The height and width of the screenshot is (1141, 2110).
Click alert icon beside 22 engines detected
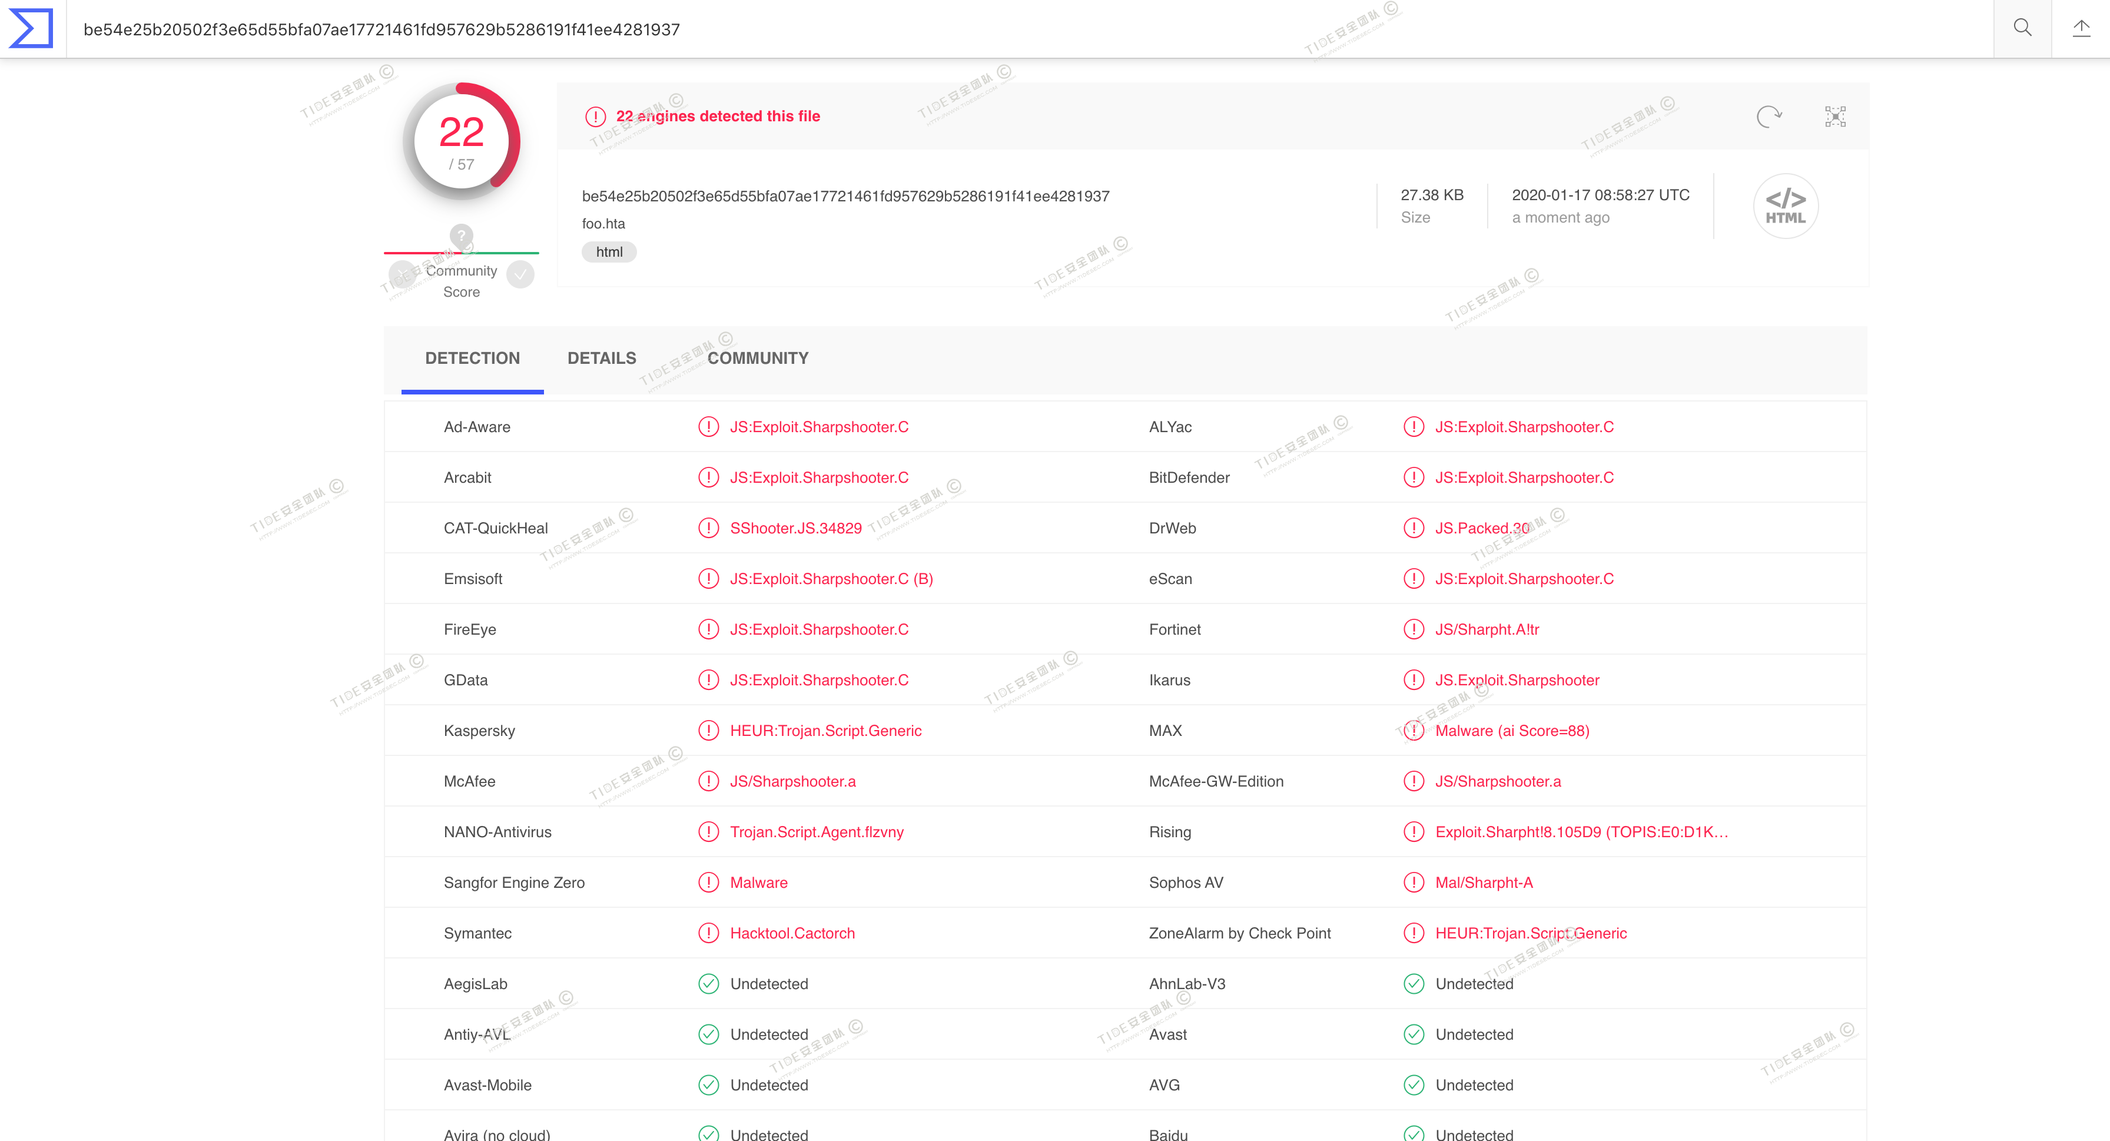[595, 117]
